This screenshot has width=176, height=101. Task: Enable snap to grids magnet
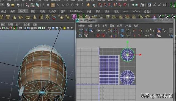pos(100,5)
